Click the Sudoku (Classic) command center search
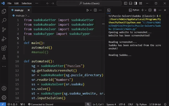This screenshot has height=106, width=169. (89, 3)
